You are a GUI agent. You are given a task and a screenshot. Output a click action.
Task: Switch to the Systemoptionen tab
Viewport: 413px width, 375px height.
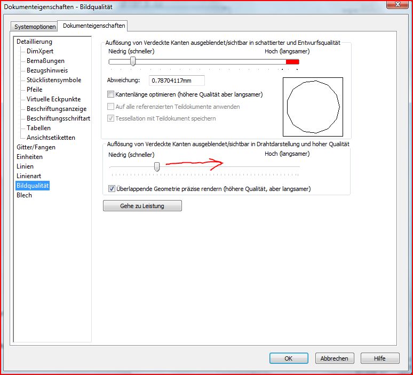(35, 27)
